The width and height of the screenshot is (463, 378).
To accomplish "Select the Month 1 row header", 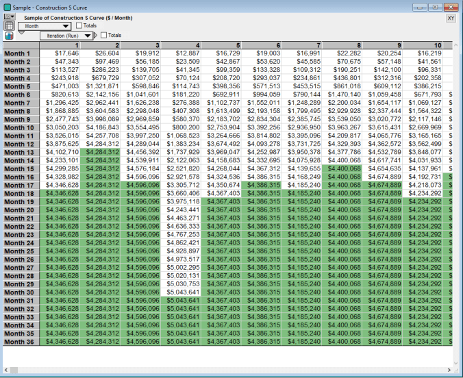I will [x=19, y=53].
